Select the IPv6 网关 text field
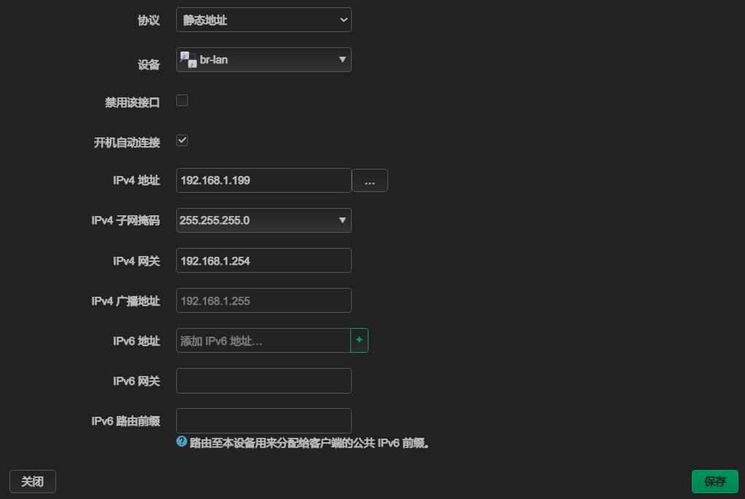 tap(264, 380)
